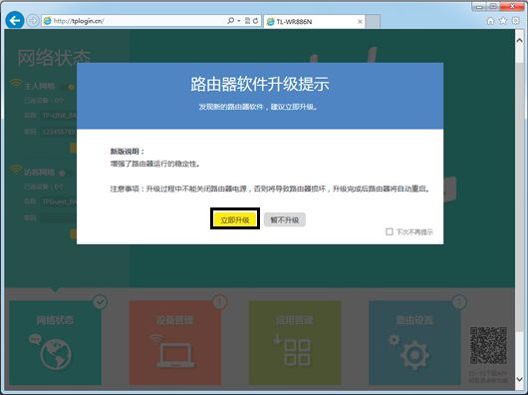Click the yellow 立即升级 button

pos(235,219)
